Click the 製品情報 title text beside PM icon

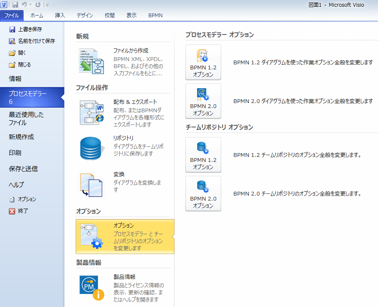coord(124,277)
